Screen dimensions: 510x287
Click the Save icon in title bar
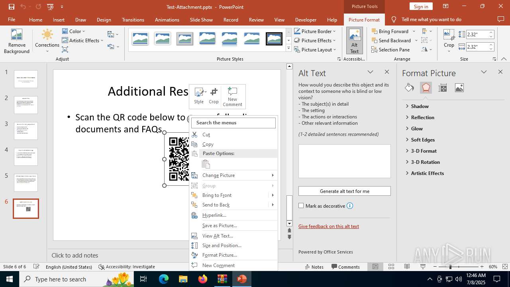tap(11, 7)
